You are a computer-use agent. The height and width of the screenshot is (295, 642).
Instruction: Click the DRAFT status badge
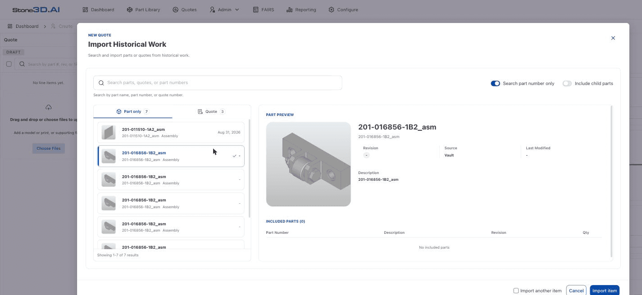[14, 52]
